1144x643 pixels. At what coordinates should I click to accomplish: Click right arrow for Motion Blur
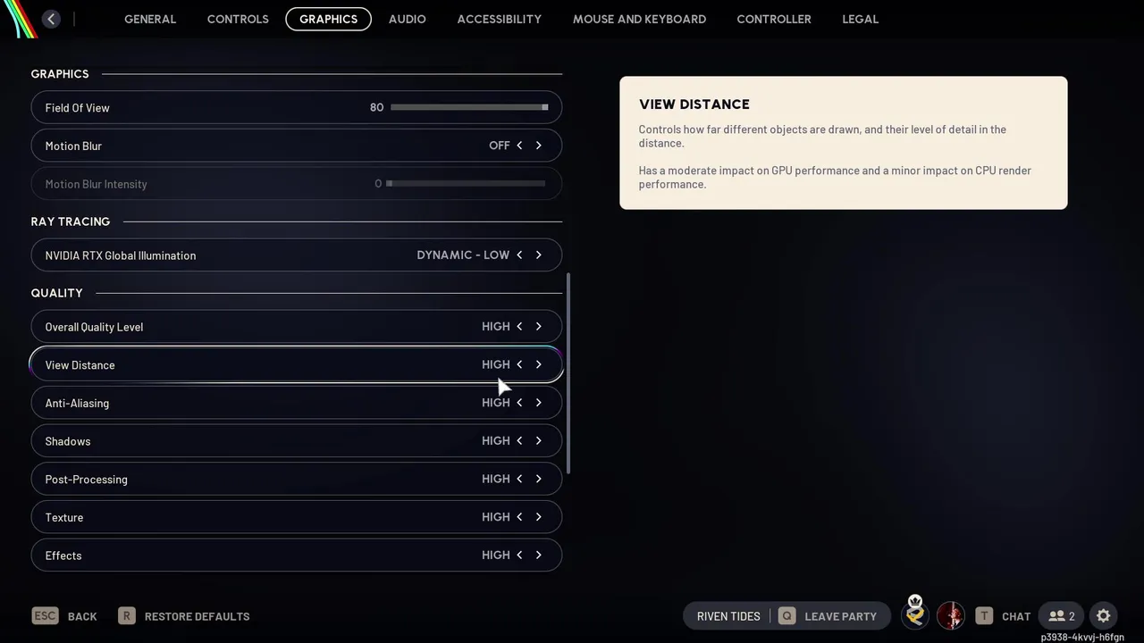pos(538,146)
